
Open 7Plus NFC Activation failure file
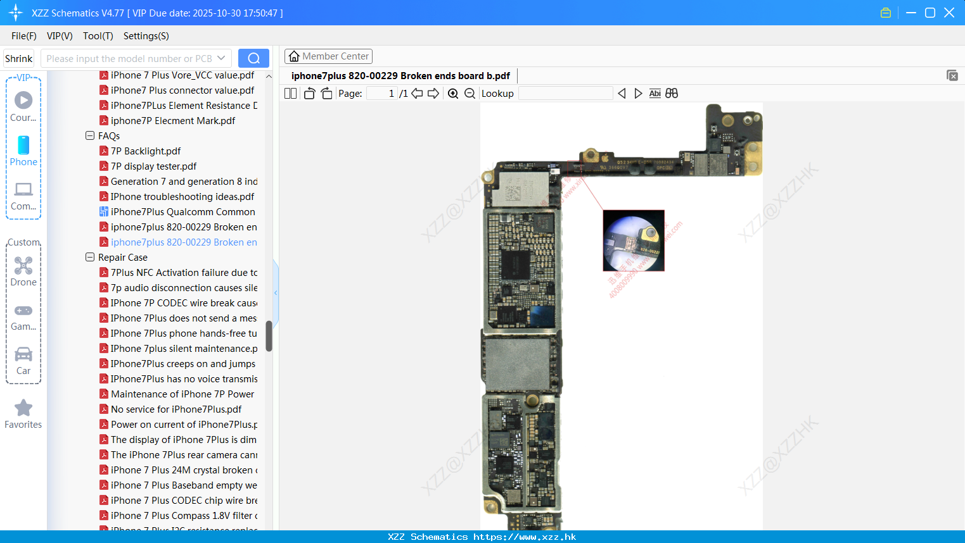(182, 272)
